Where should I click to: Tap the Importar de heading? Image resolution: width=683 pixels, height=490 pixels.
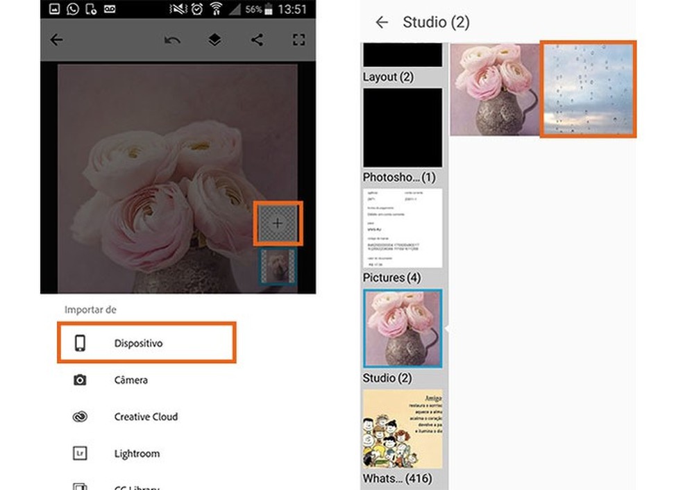tap(90, 310)
